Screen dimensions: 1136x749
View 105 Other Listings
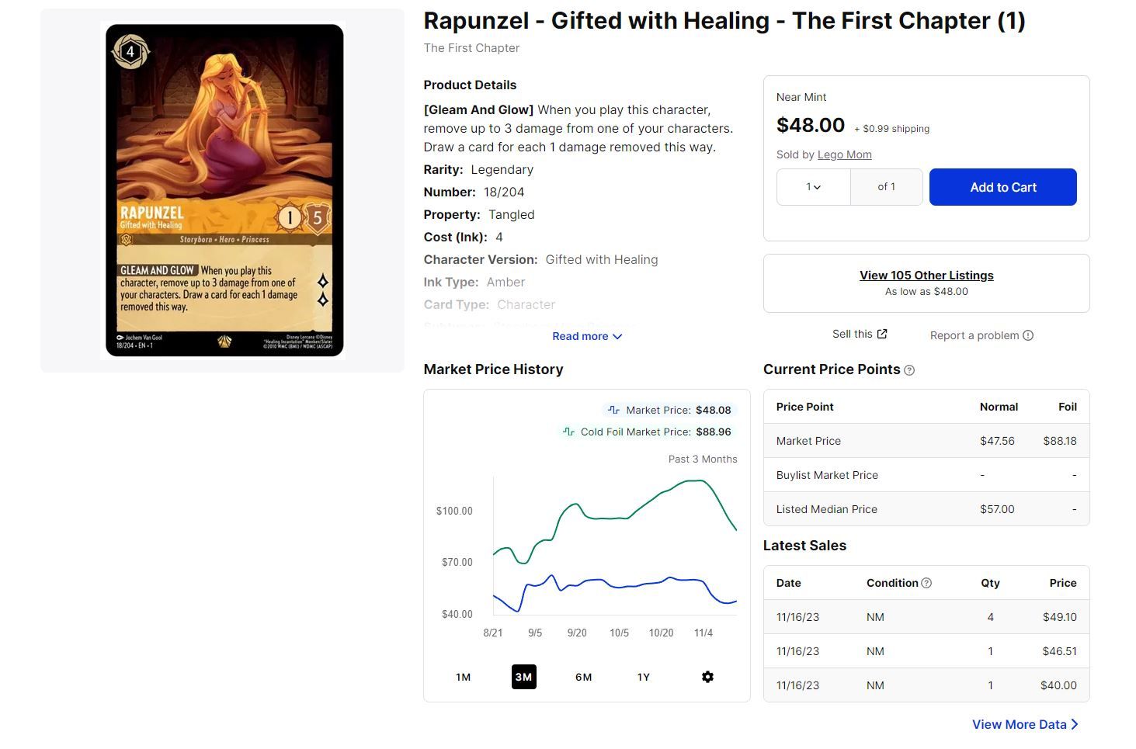(926, 275)
